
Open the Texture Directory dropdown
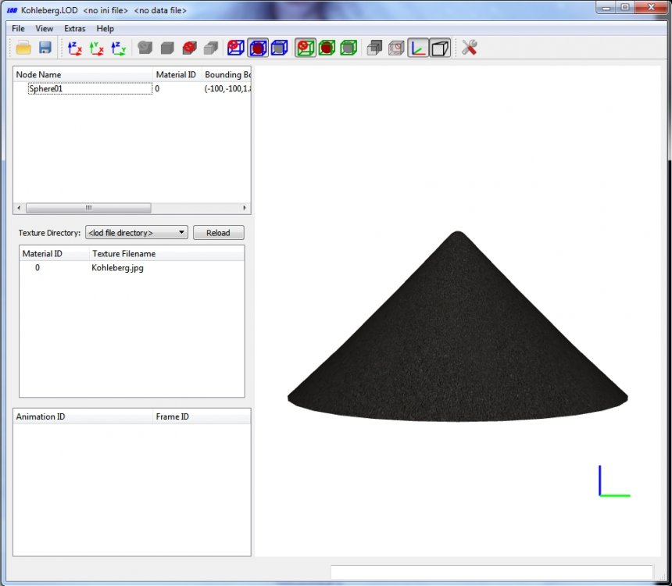136,232
